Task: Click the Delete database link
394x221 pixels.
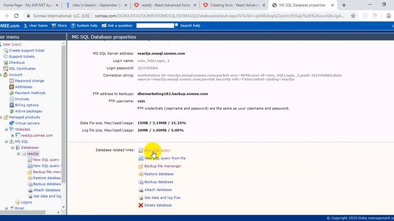Action: click(158, 205)
